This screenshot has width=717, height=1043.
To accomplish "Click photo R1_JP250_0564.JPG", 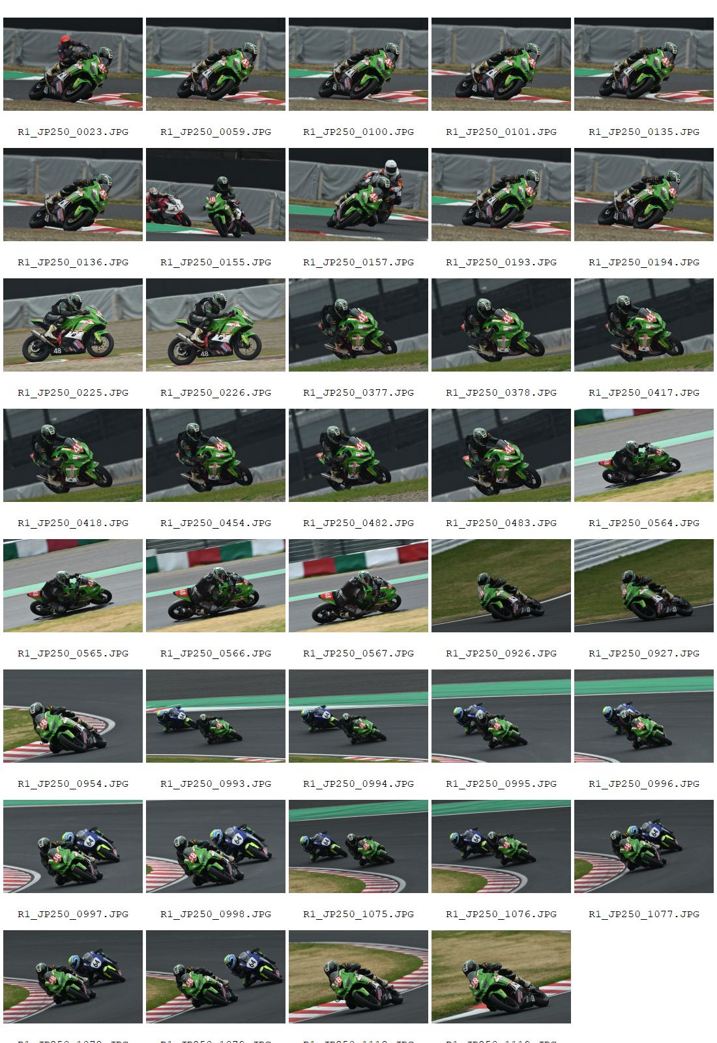I will [644, 455].
